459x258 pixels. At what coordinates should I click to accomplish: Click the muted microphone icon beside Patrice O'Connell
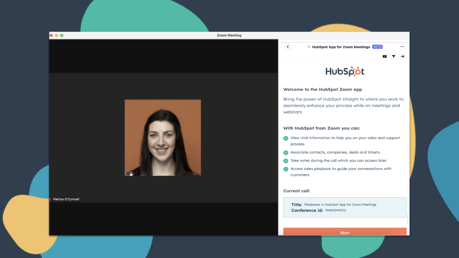[51, 199]
